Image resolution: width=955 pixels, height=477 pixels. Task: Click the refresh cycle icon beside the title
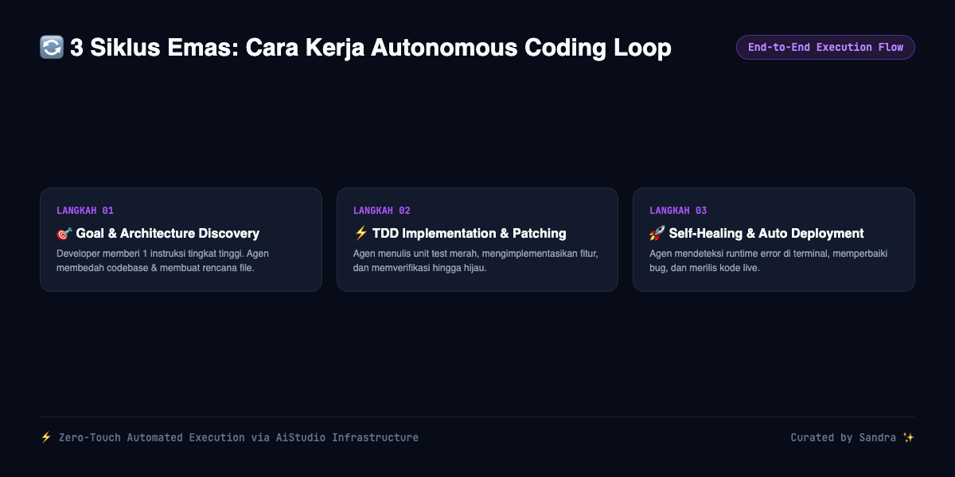52,48
